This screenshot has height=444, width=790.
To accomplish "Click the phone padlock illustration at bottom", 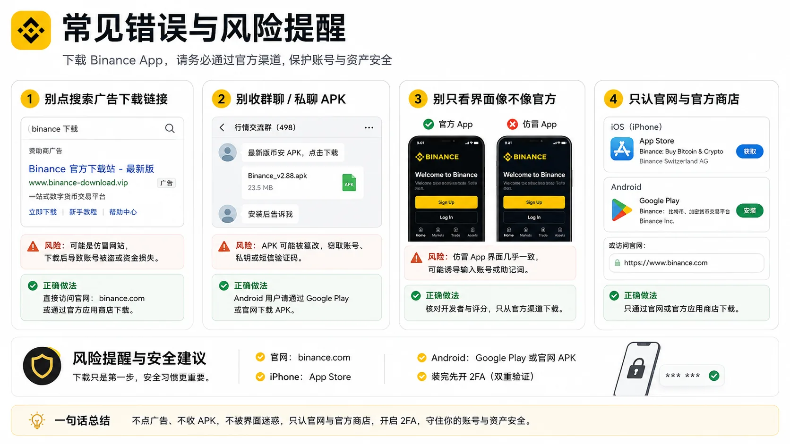I will click(x=636, y=369).
